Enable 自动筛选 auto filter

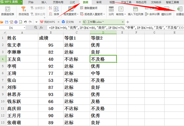[x=24, y=11]
